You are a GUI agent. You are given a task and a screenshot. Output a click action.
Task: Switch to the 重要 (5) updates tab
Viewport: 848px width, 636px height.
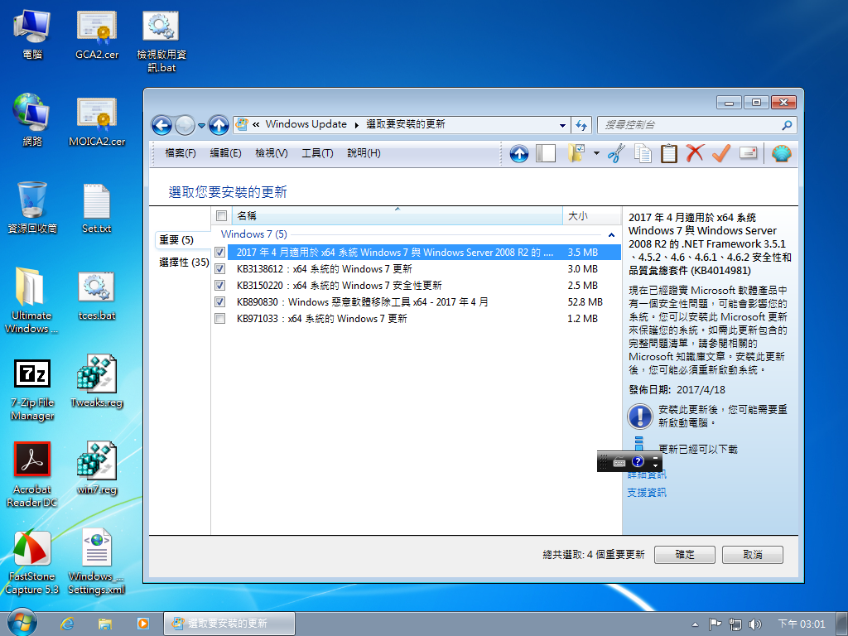(x=183, y=239)
